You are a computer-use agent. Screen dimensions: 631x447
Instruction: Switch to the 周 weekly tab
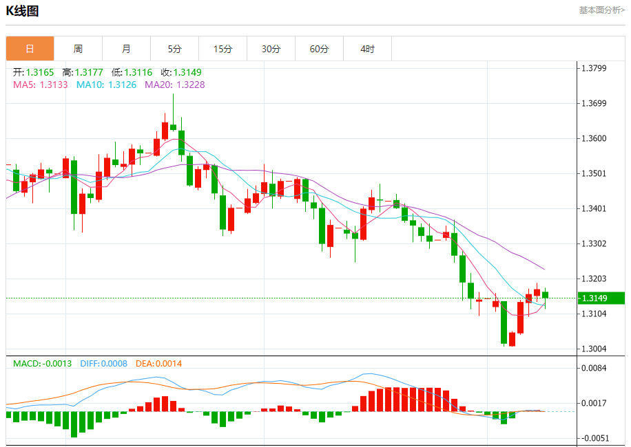78,49
